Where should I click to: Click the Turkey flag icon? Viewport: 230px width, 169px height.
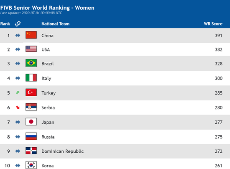[x=31, y=92]
